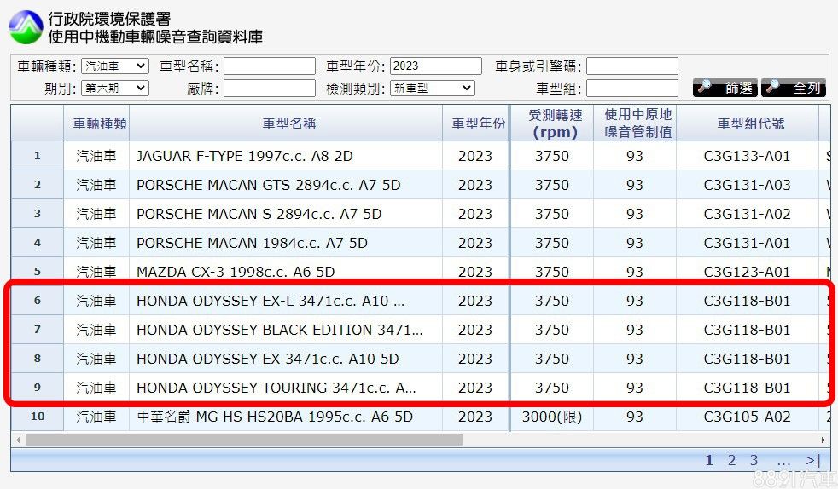Click the 車型年份 field showing 2023
The width and height of the screenshot is (838, 489).
click(x=436, y=66)
